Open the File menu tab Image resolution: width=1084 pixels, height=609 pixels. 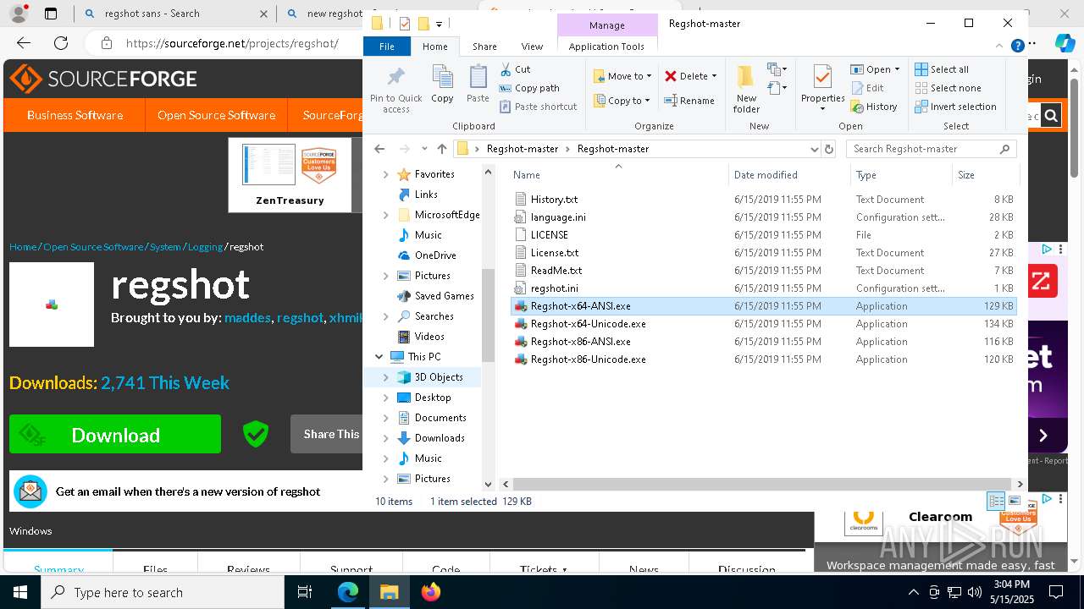click(387, 47)
